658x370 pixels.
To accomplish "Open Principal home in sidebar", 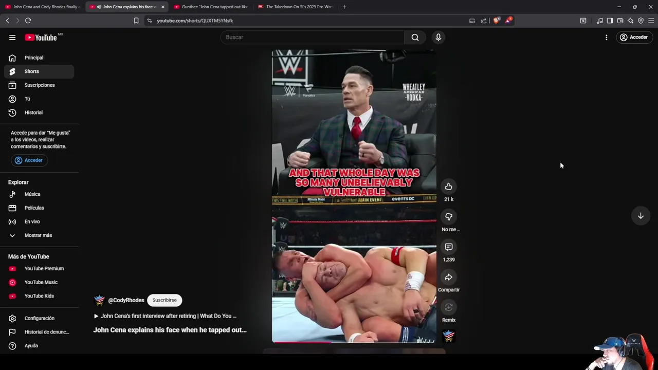I will tap(39, 58).
